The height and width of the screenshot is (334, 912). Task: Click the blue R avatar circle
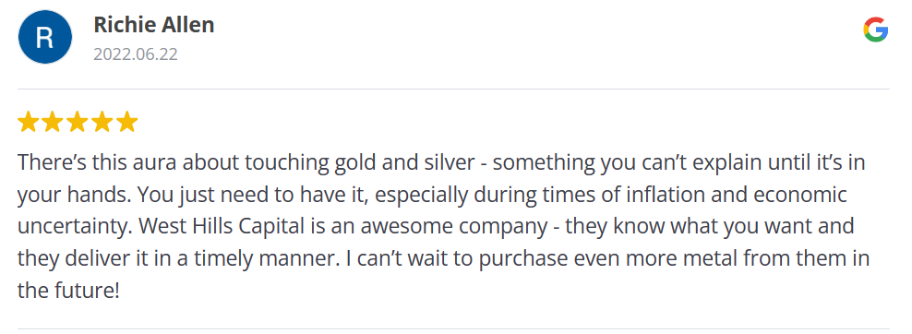pos(45,37)
